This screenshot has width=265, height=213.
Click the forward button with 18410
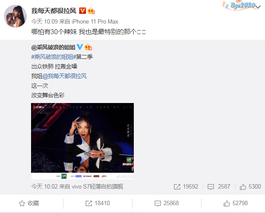[x=98, y=203]
